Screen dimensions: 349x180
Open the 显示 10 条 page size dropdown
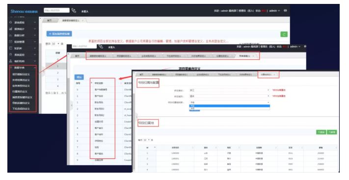[55, 44]
